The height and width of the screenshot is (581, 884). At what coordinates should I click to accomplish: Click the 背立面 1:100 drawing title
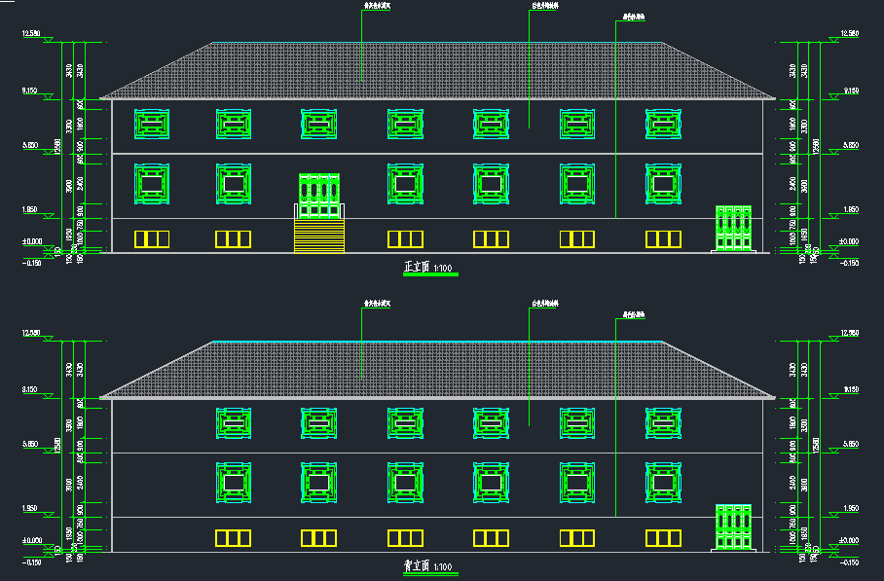pos(429,566)
